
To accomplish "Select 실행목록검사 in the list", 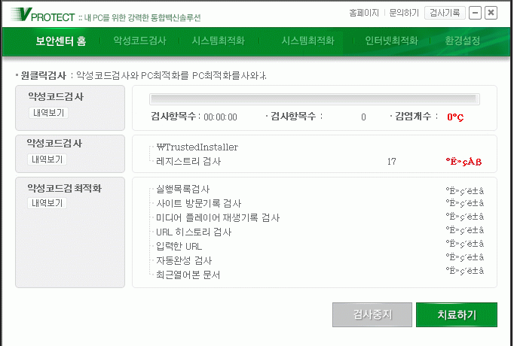I will pyautogui.click(x=182, y=189).
